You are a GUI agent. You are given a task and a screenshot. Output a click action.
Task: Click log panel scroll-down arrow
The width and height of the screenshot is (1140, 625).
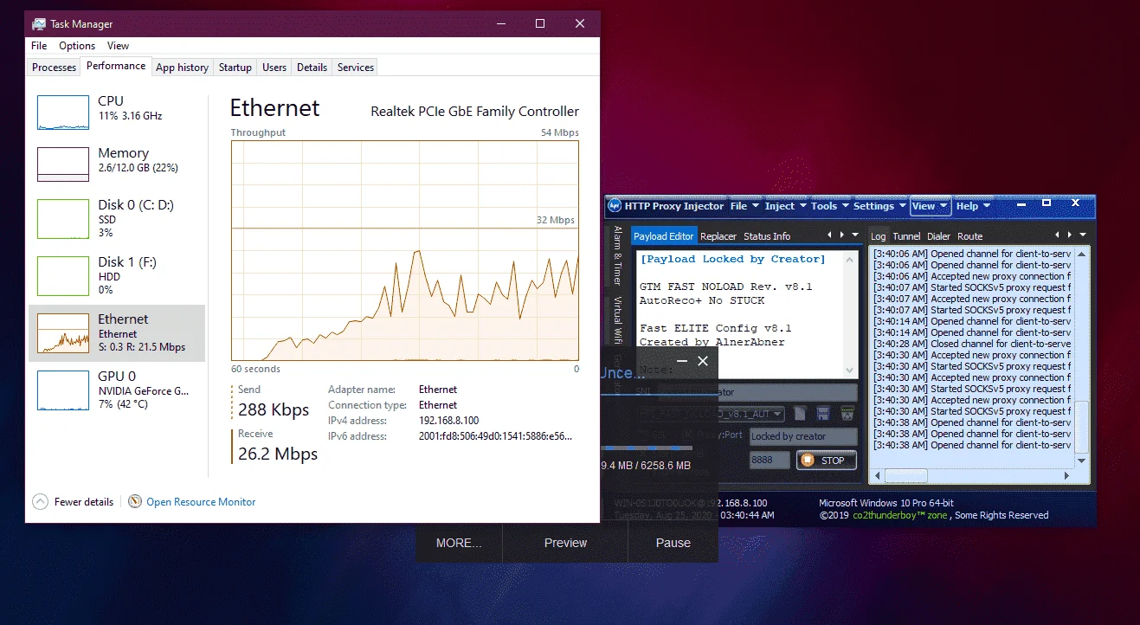[x=1081, y=461]
